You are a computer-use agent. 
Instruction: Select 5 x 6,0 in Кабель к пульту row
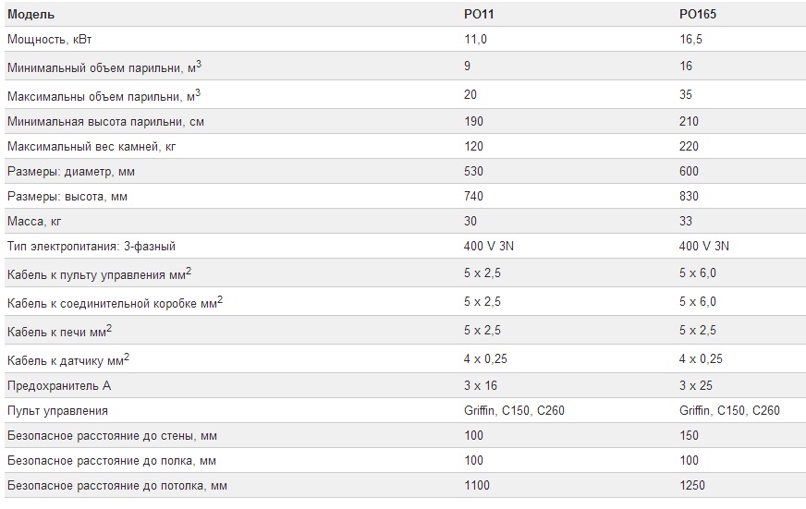click(698, 273)
